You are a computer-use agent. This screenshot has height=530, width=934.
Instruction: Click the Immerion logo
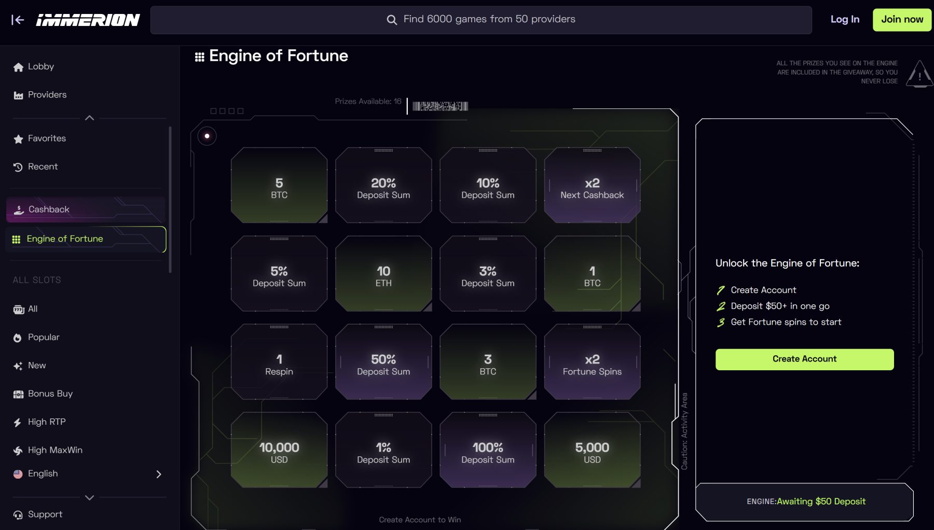(88, 20)
